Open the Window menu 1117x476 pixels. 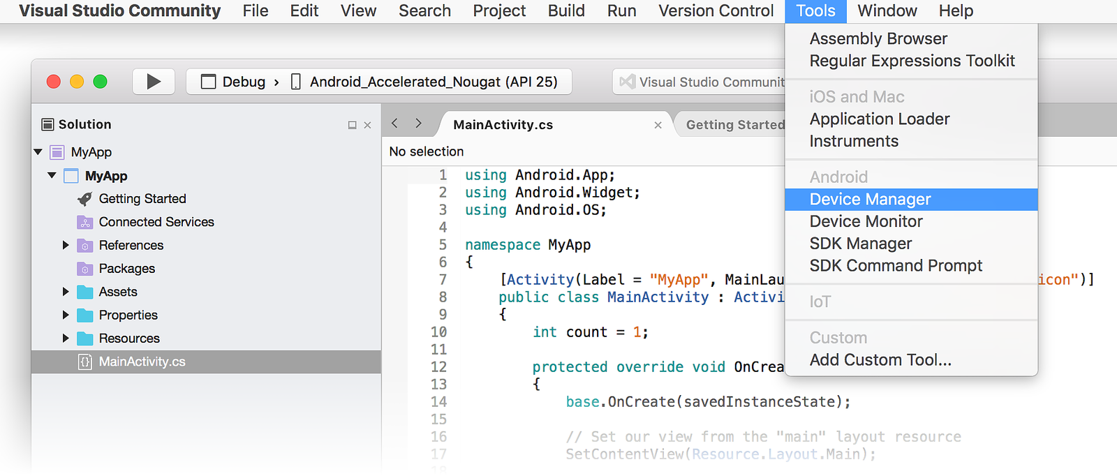click(x=887, y=11)
